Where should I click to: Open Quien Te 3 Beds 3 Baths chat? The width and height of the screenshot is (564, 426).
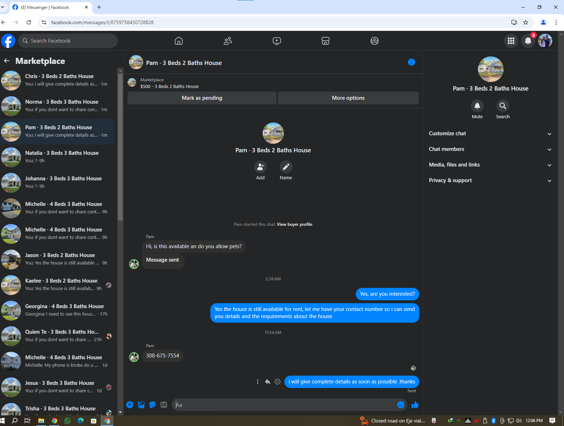point(58,336)
